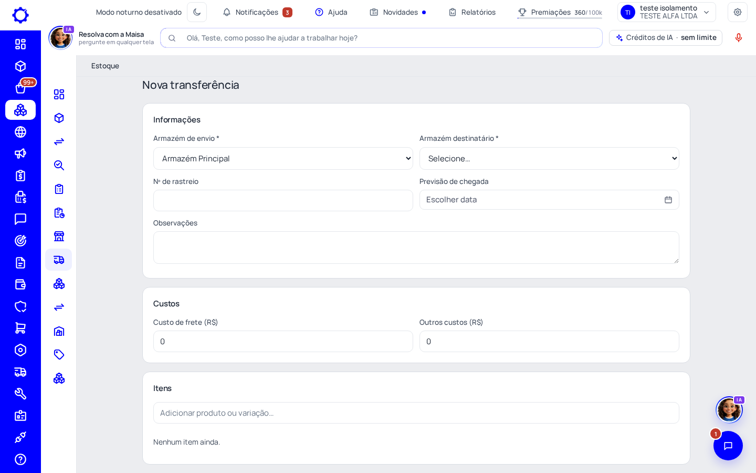Open Armazém destinatário Selecione dropdown

(549, 158)
